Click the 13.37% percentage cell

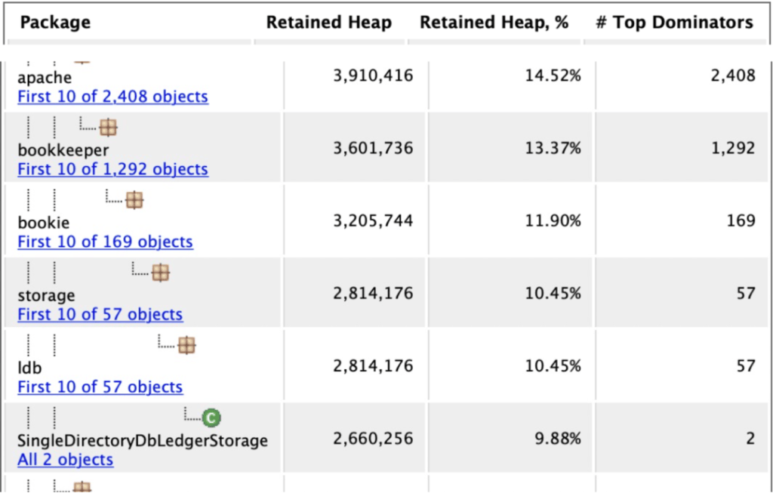[x=553, y=148]
